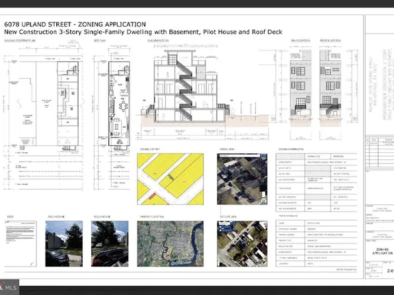
Task: Click the search bar inside the aerial view
Action: [x=240, y=156]
